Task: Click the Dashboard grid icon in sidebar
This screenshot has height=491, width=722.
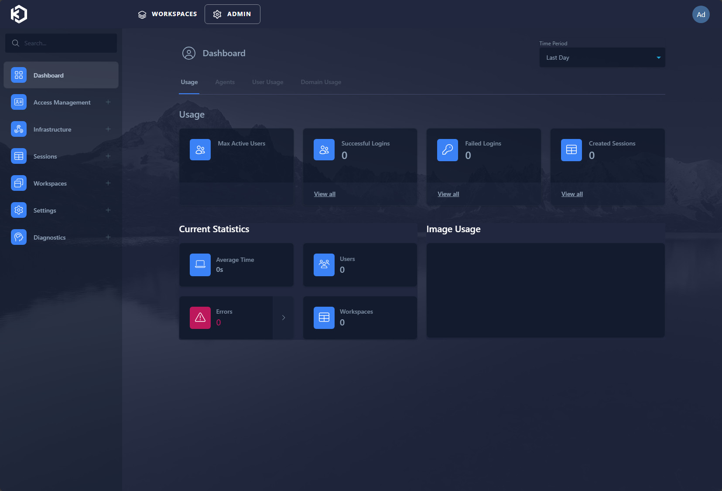Action: (x=19, y=75)
